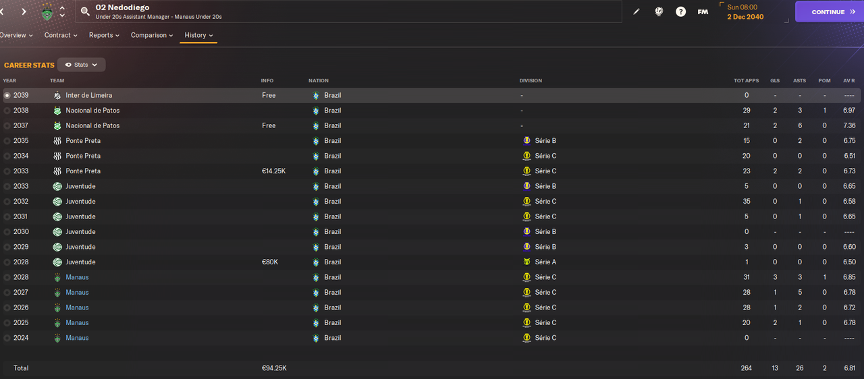The image size is (864, 379).
Task: Click Série A icon for Juventude 2028
Action: point(526,262)
